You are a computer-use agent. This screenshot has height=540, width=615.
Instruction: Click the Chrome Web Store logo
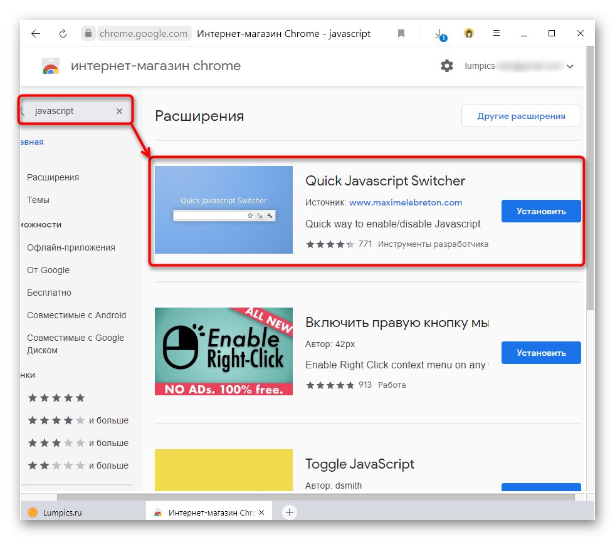[x=51, y=66]
